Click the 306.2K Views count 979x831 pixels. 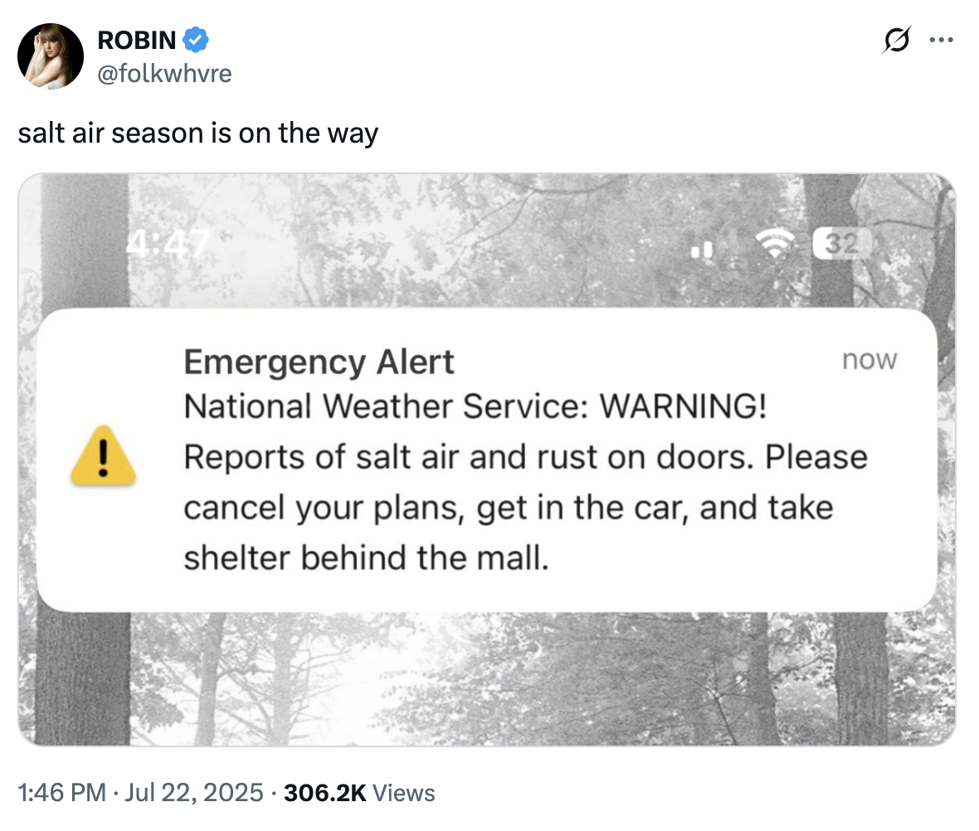pos(359,792)
